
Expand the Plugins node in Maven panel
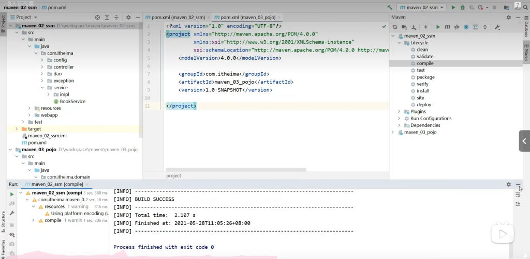(x=399, y=111)
